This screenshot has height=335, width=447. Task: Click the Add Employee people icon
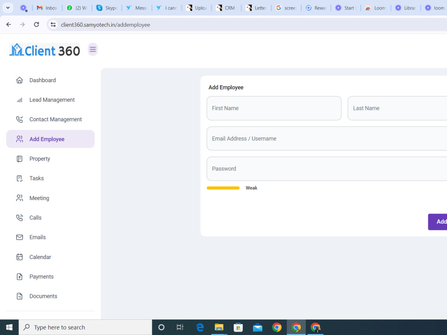pos(19,139)
